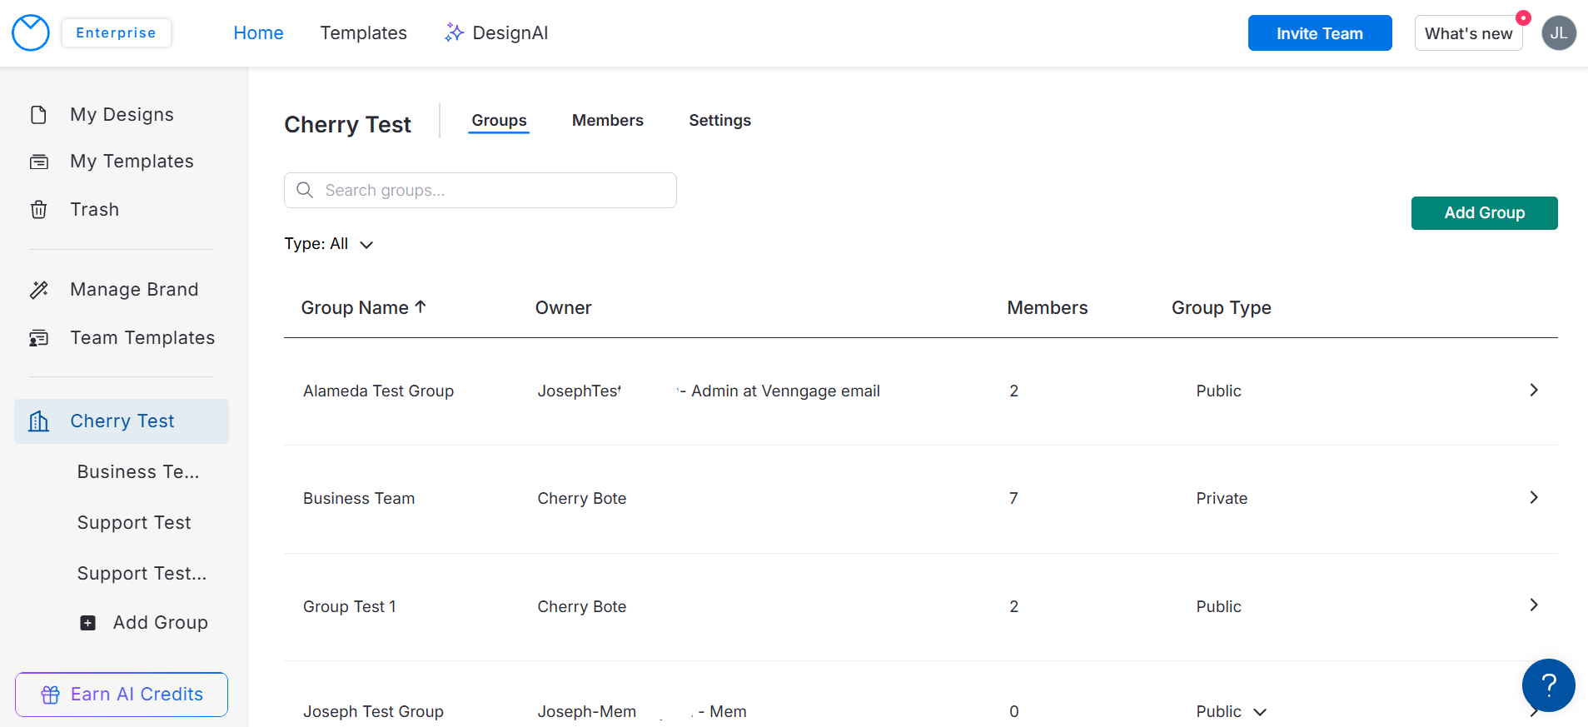Open Business Te... group in sidebar
Image resolution: width=1588 pixels, height=727 pixels.
click(x=138, y=472)
